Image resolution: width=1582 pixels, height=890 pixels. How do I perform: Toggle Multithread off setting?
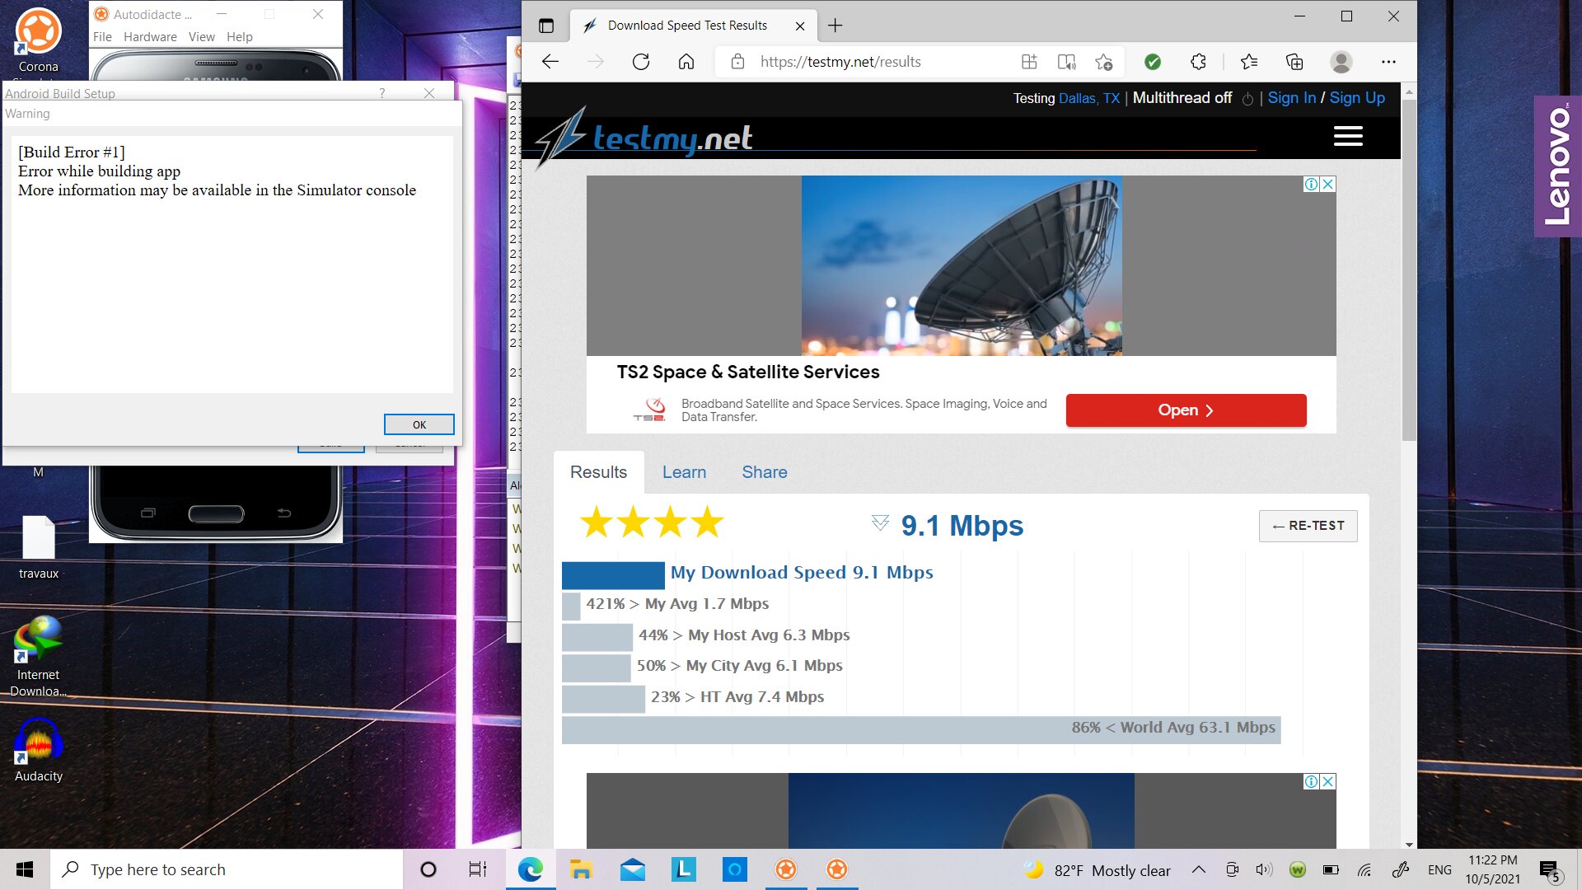point(1182,98)
